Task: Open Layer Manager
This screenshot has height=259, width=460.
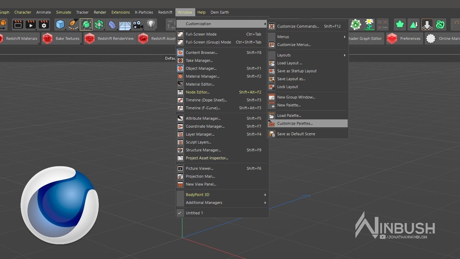Action: (x=222, y=134)
